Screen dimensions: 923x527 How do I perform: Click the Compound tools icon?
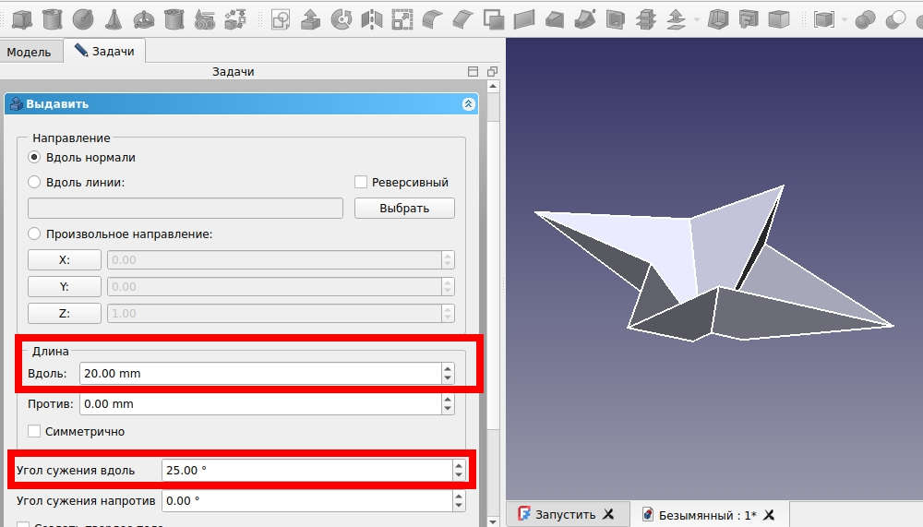(x=824, y=19)
